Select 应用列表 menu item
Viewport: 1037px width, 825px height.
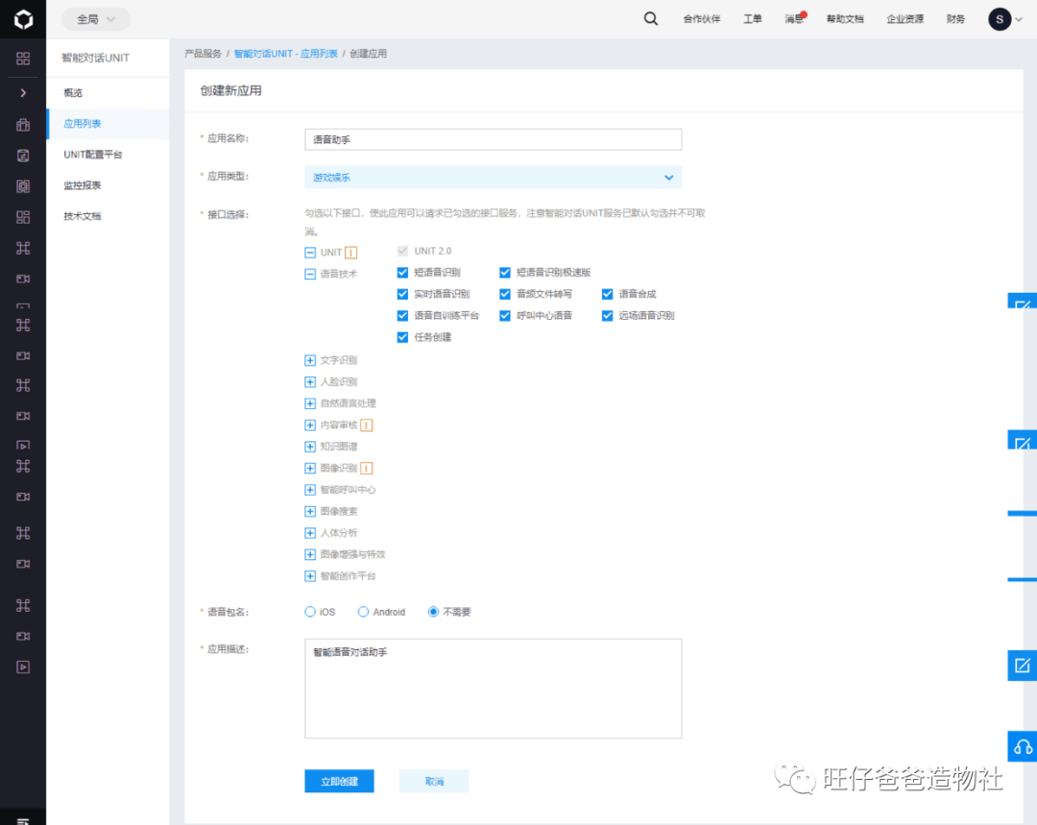coord(108,124)
